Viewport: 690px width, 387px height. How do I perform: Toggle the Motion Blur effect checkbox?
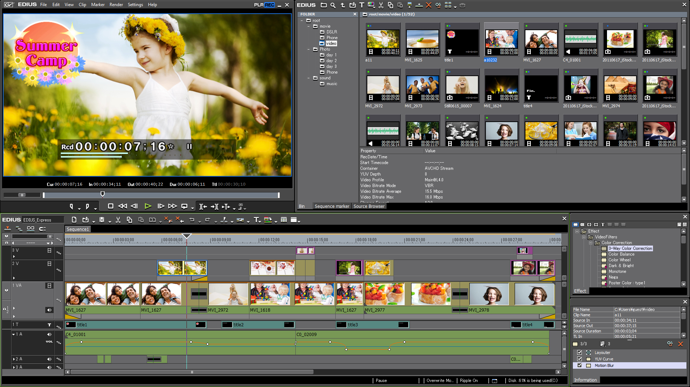click(579, 365)
